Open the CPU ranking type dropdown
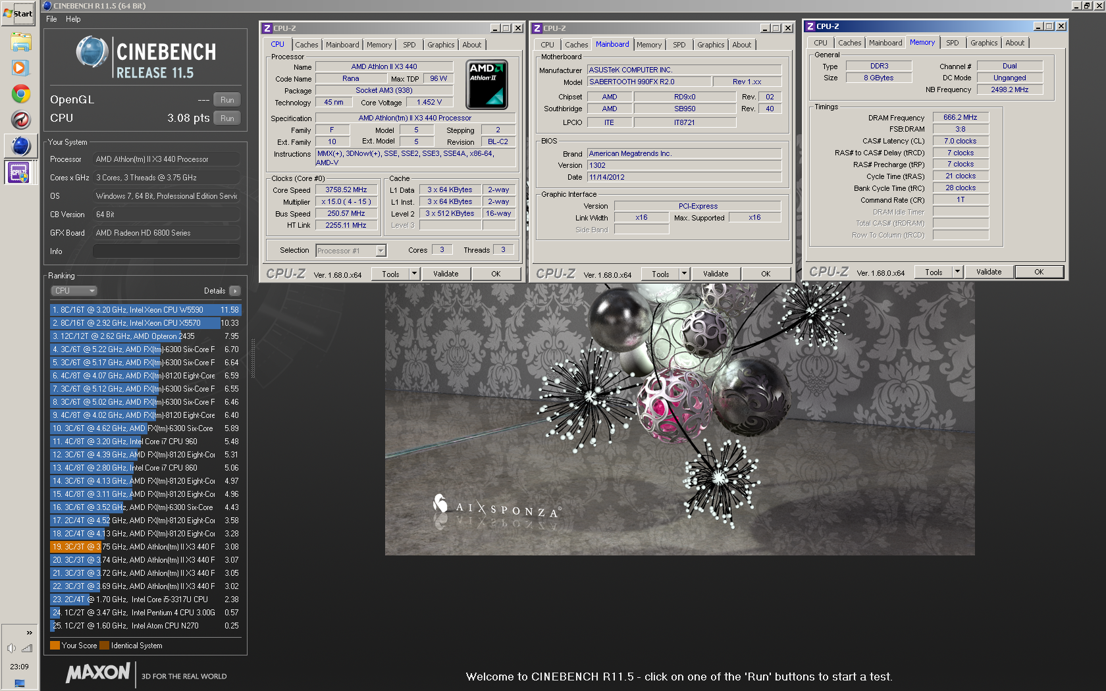1106x691 pixels. [74, 291]
